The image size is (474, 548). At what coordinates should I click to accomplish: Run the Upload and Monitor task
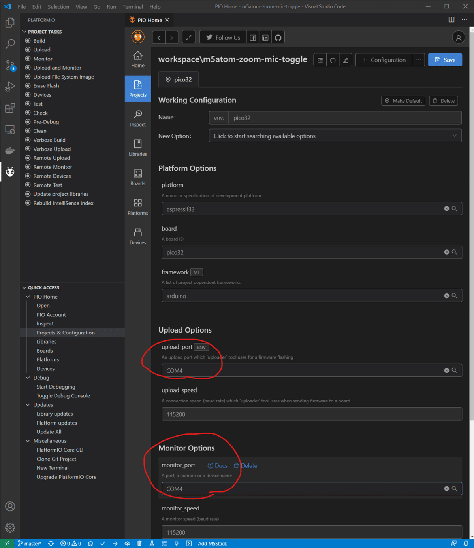coord(57,68)
